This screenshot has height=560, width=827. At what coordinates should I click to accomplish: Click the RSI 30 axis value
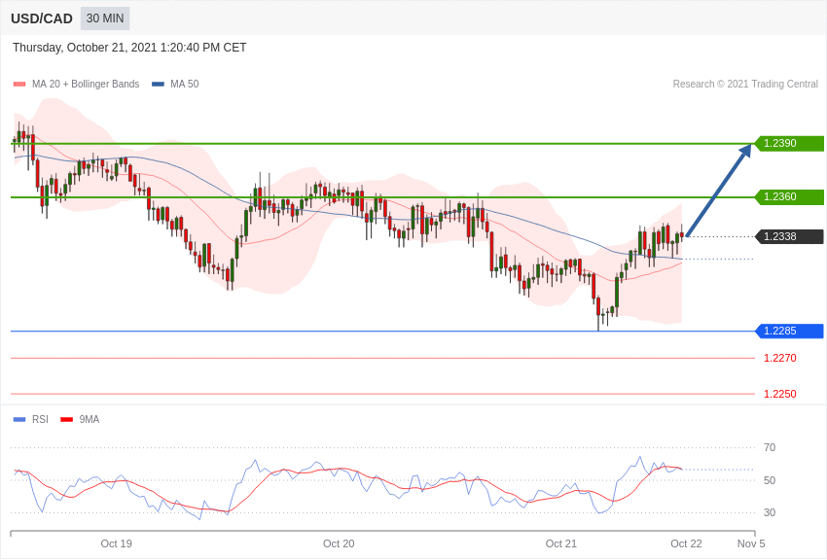[770, 512]
